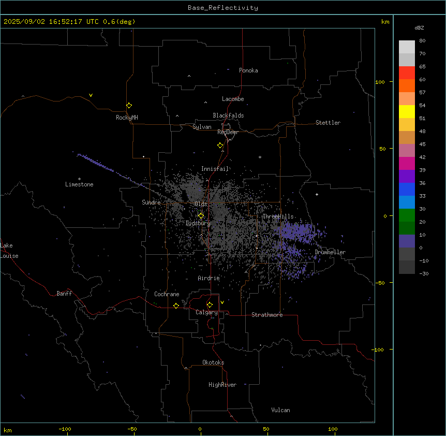Click the Lake Louise label

(9, 251)
